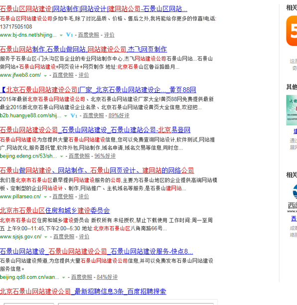Click 评价 for the bj-dns.net result

click(109, 35)
